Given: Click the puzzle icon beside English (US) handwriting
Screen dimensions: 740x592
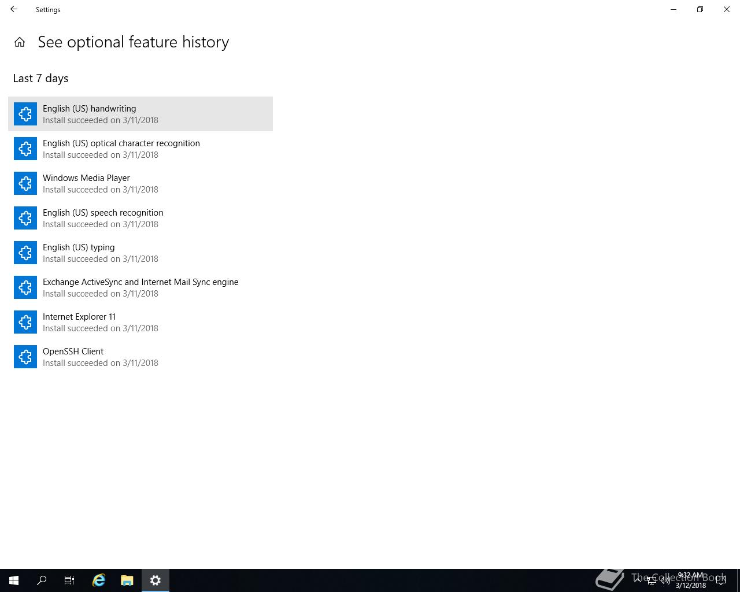Looking at the screenshot, I should [25, 114].
